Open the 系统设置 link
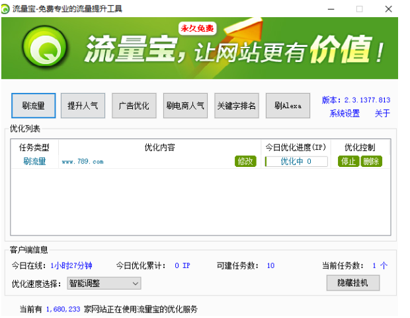Image resolution: width=410 pixels, height=318 pixels. pos(345,113)
